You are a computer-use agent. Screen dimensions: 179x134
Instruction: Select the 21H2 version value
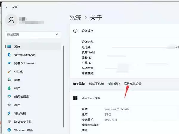[108, 114]
